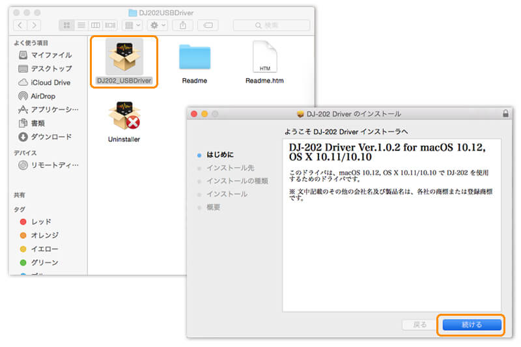Select the 概要 installer step

point(214,208)
